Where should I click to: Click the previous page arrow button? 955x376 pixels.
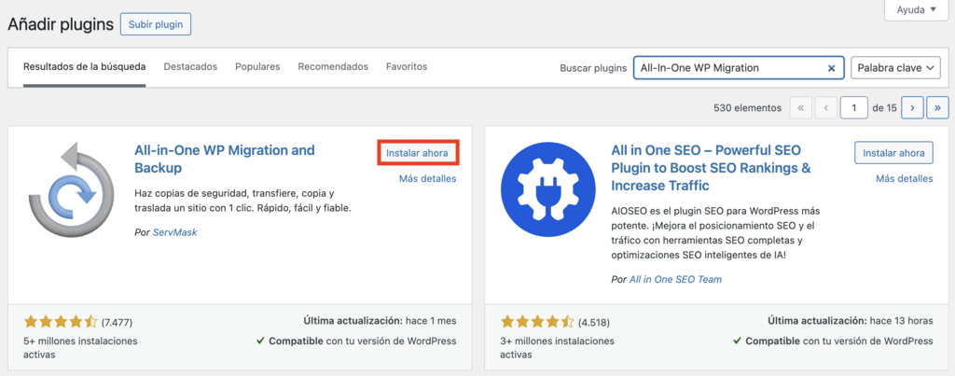(825, 108)
